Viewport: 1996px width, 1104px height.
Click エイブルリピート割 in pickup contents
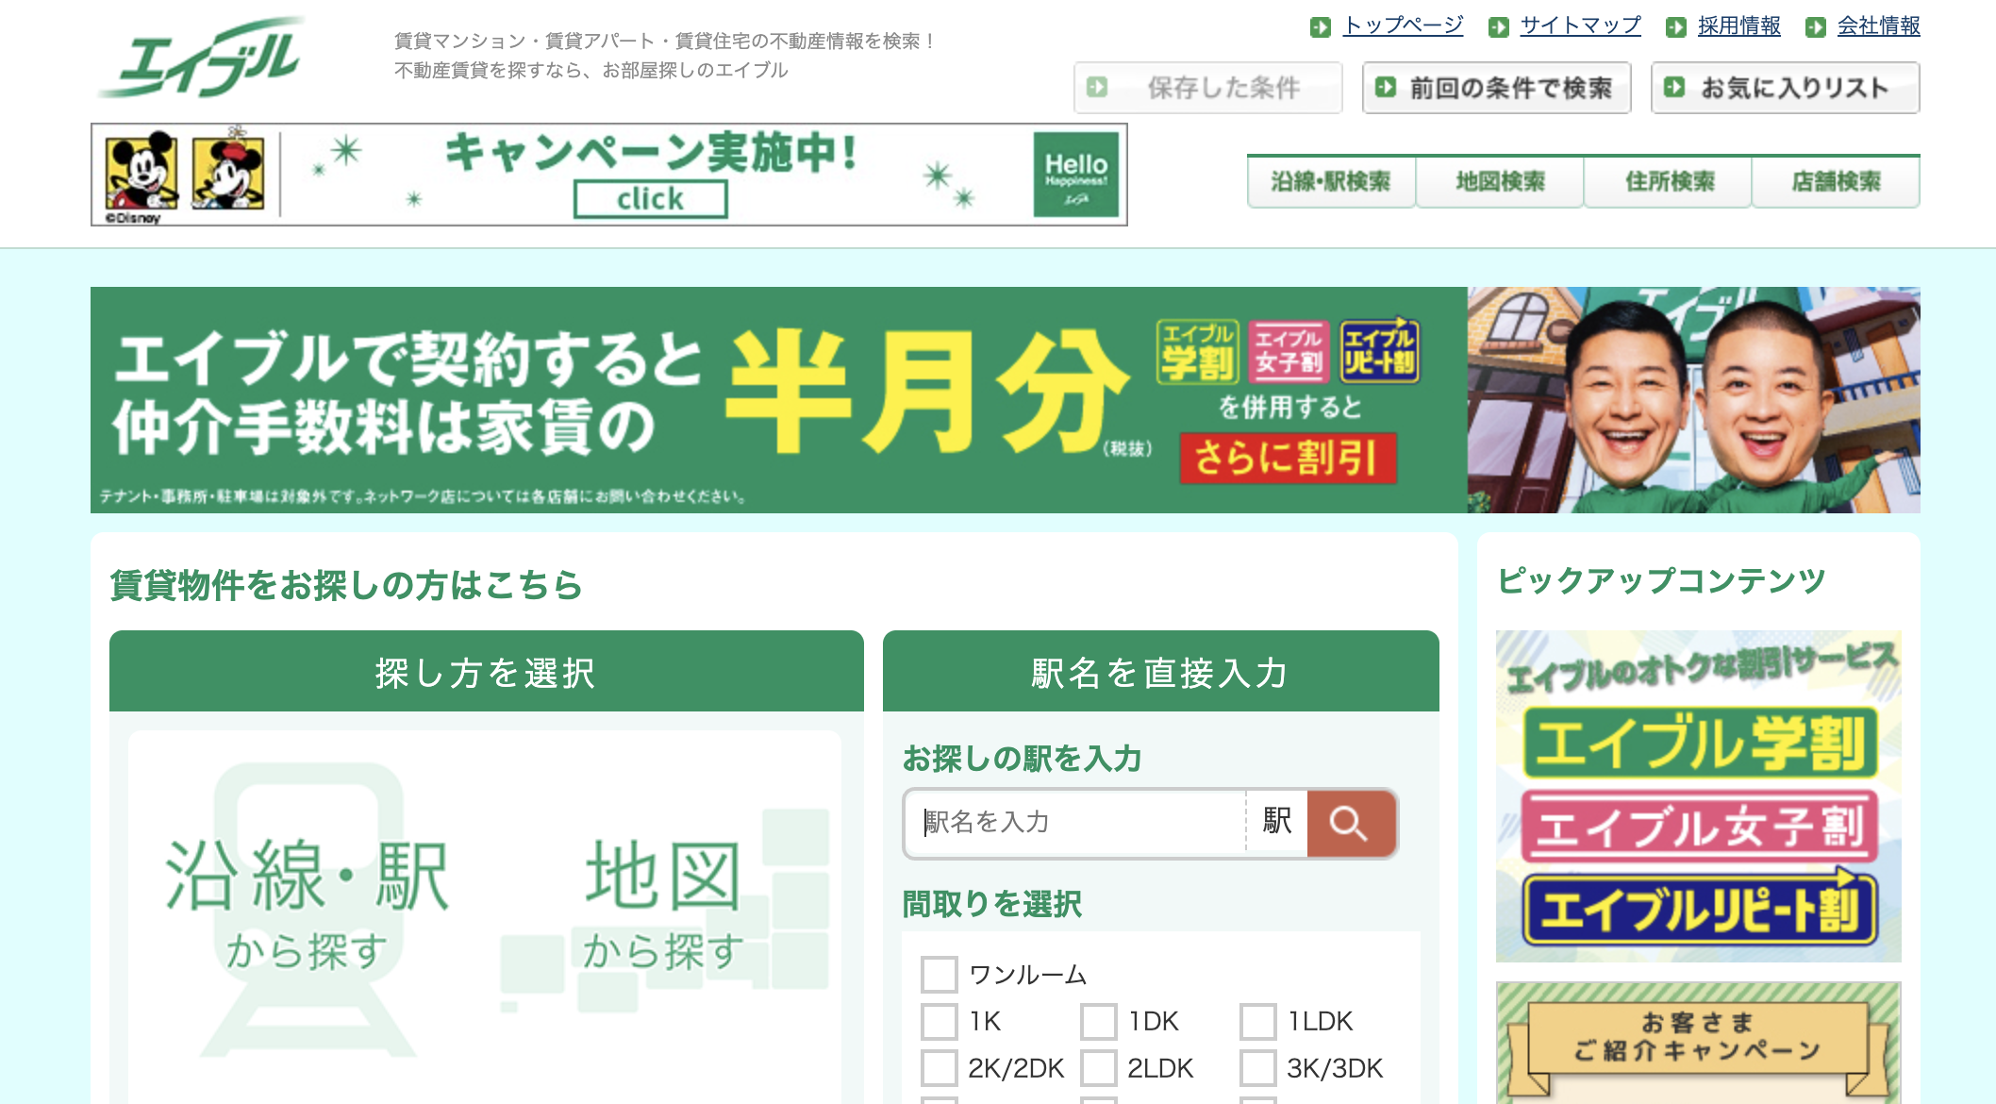(1700, 910)
